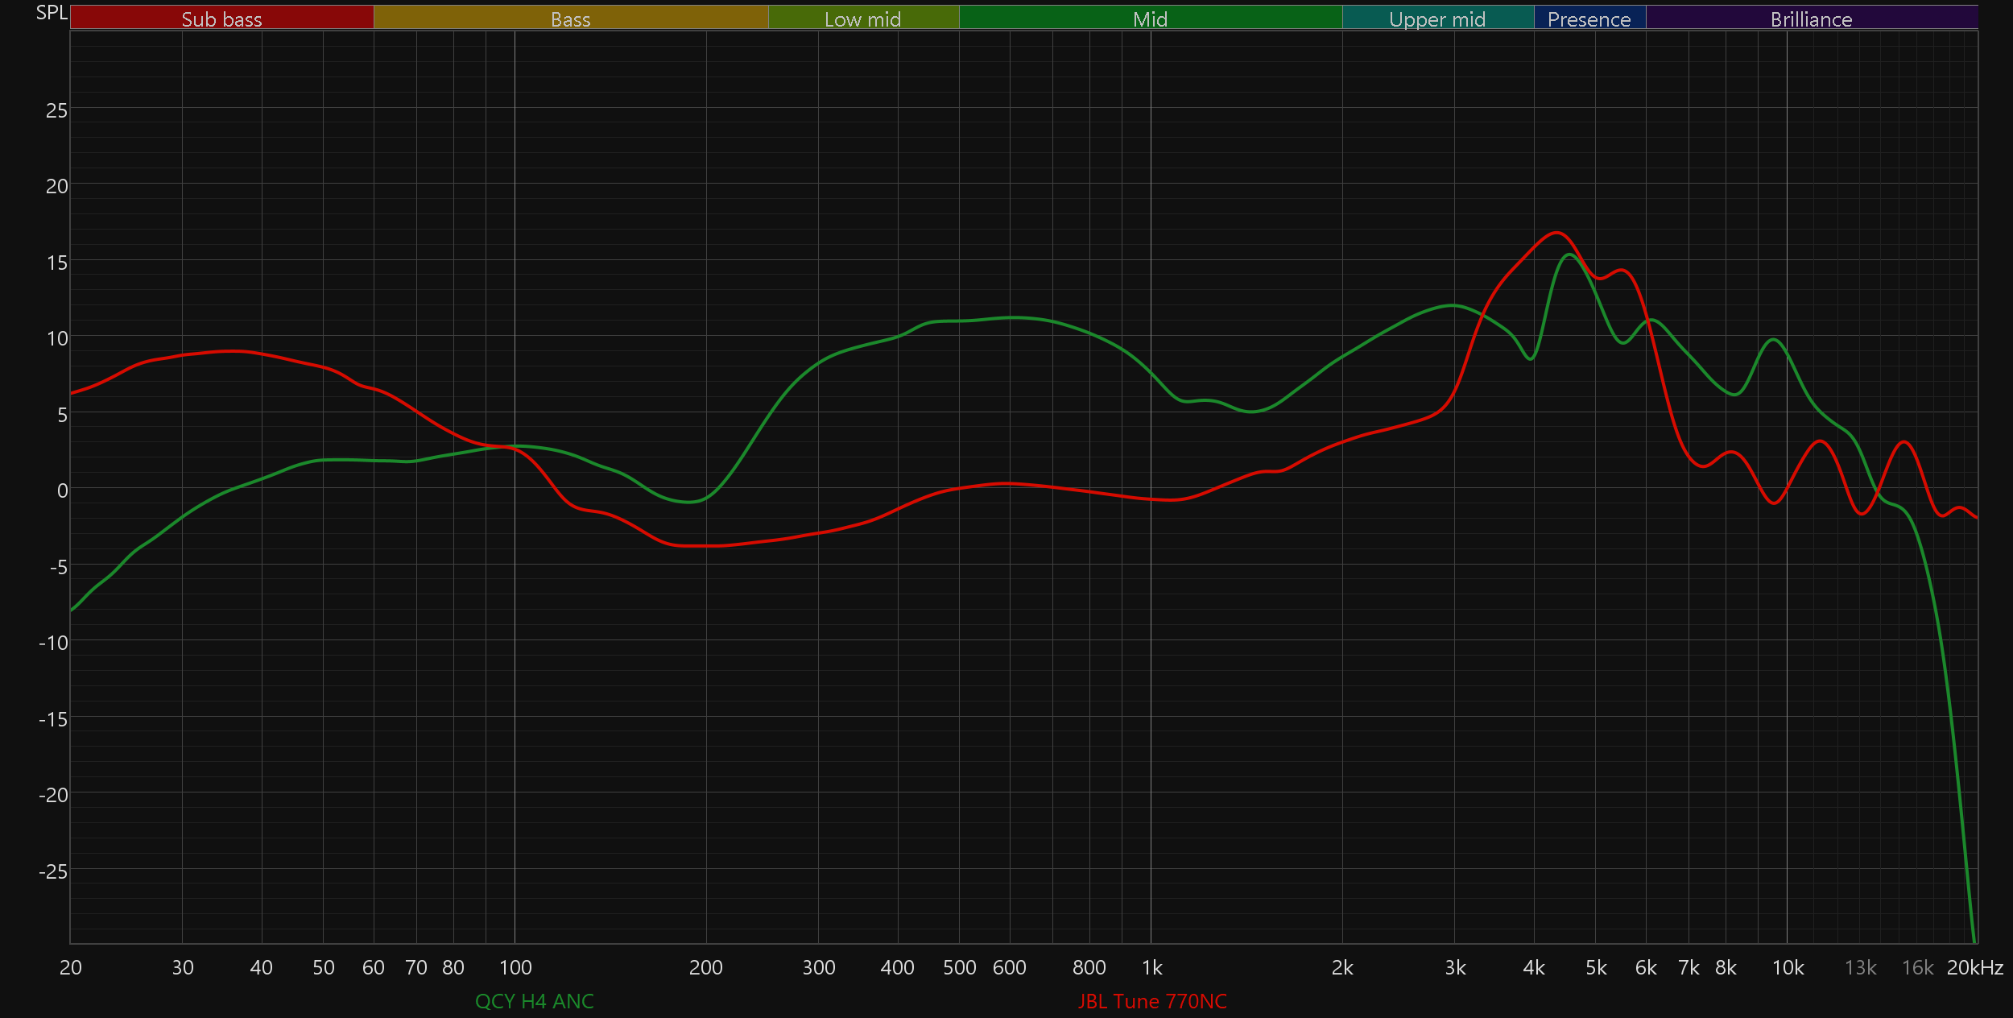Click the Bass frequency band header
Image resolution: width=2013 pixels, height=1018 pixels.
click(x=570, y=19)
